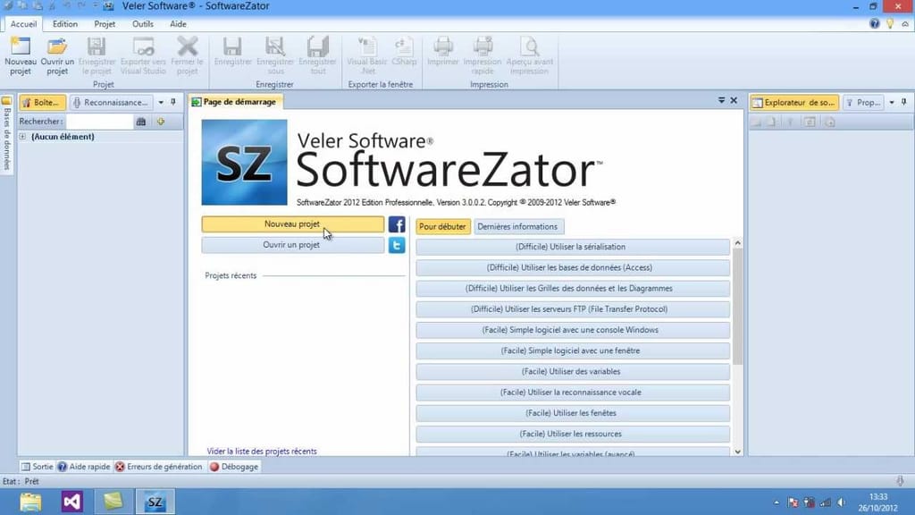Pin the Explorateur de solutions panel
Image resolution: width=915 pixels, height=515 pixels.
904,102
